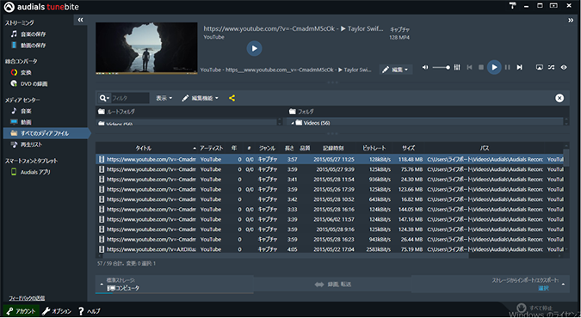
Task: Open the Audials アプリ entry
Action: (x=30, y=172)
